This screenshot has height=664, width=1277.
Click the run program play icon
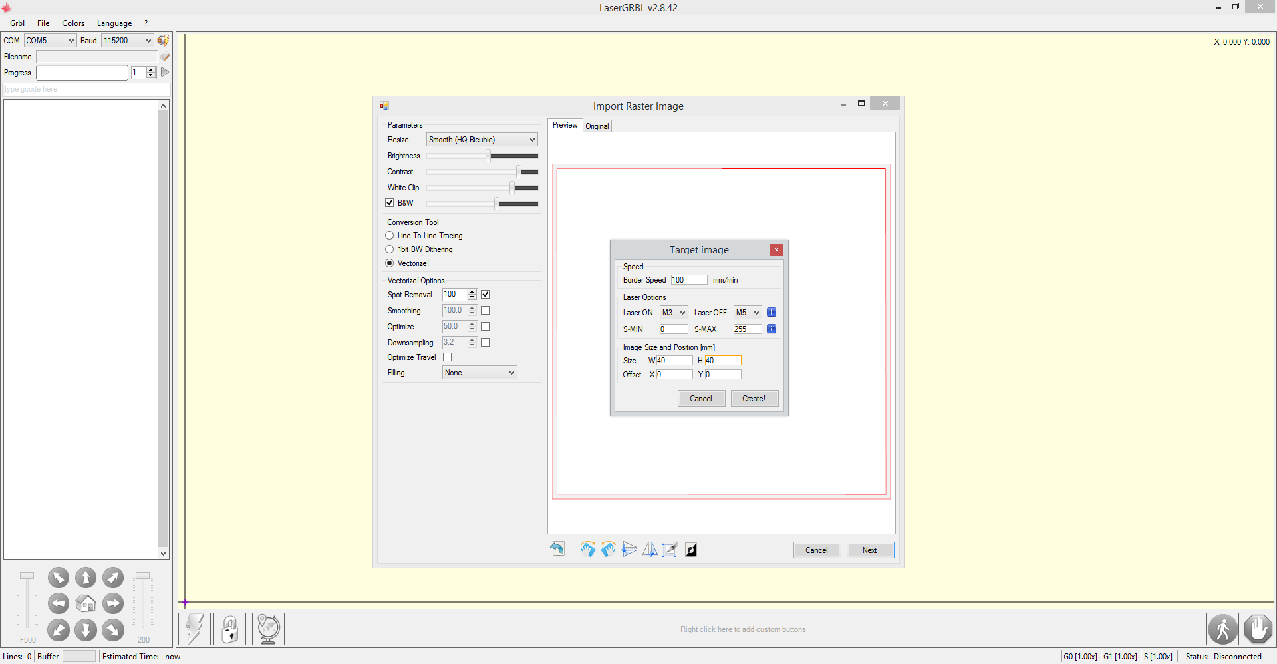(x=165, y=72)
